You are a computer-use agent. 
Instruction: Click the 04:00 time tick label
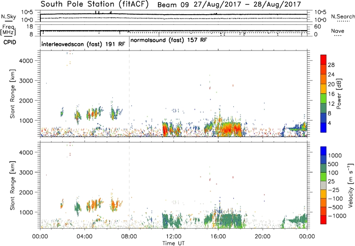coord(84,237)
